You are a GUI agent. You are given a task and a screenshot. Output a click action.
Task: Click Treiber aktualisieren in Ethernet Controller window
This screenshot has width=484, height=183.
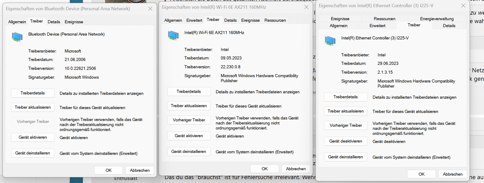point(346,111)
